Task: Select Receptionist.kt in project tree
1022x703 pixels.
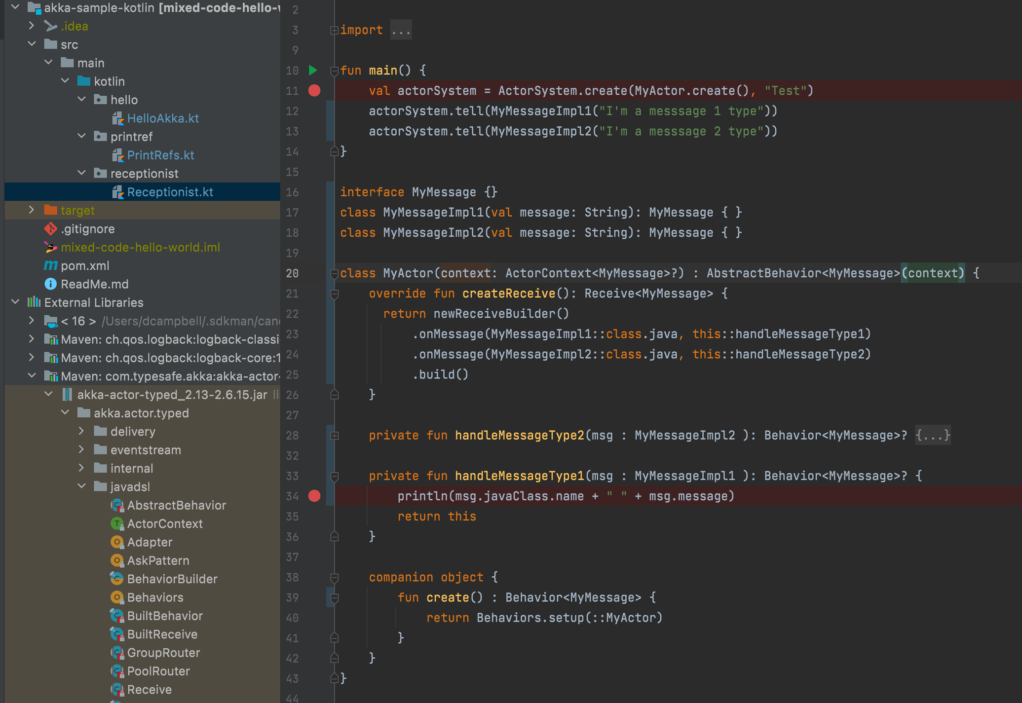Action: click(170, 192)
